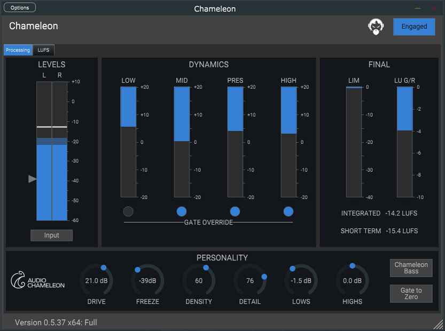This screenshot has width=445, height=331.
Task: Enable Chameleon Bass mode
Action: click(411, 268)
